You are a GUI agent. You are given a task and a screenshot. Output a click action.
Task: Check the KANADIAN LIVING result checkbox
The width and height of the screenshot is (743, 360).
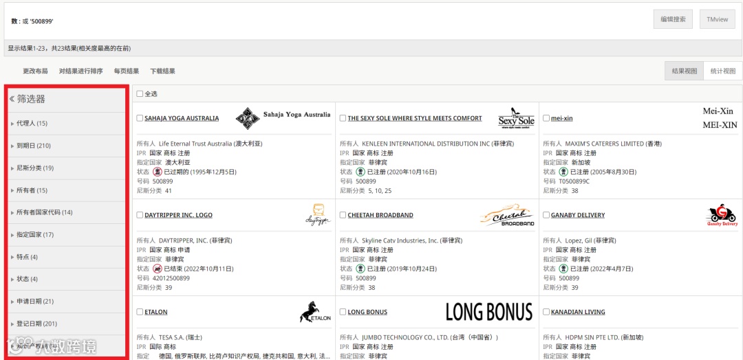(x=546, y=312)
